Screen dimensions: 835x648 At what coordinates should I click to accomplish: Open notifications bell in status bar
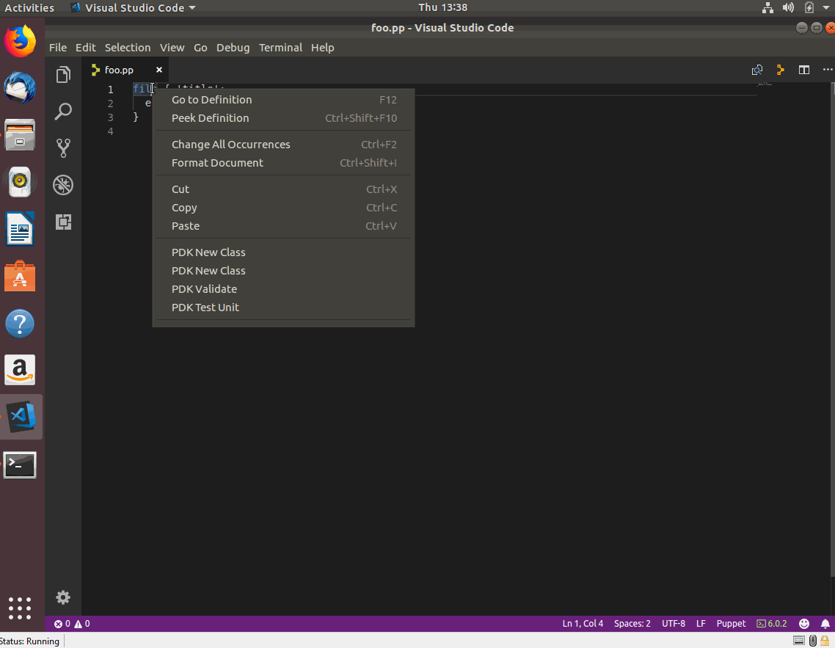pos(825,624)
